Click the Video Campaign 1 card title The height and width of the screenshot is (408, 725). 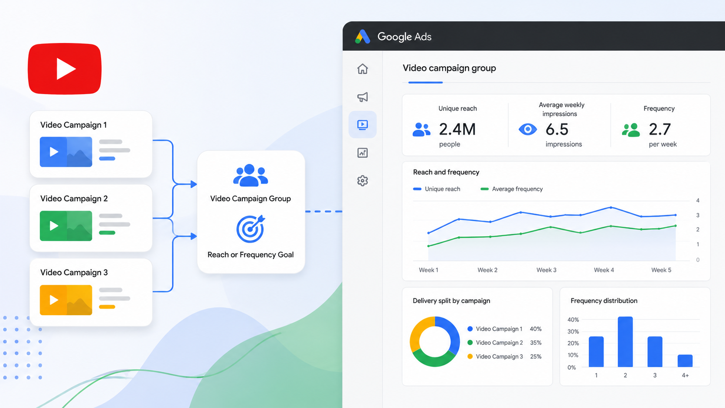click(x=74, y=125)
